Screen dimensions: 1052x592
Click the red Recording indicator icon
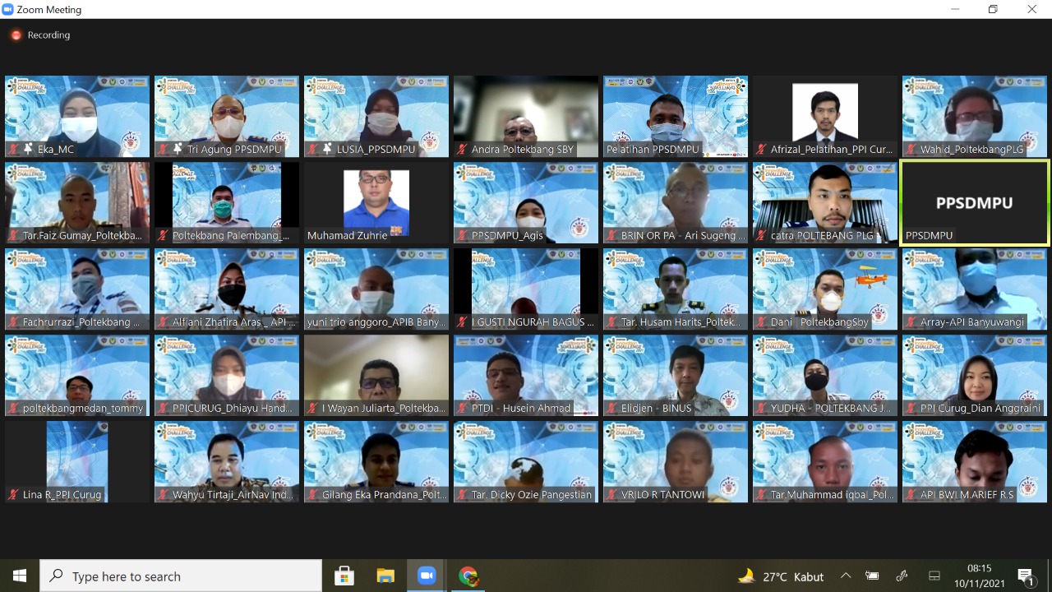(16, 35)
